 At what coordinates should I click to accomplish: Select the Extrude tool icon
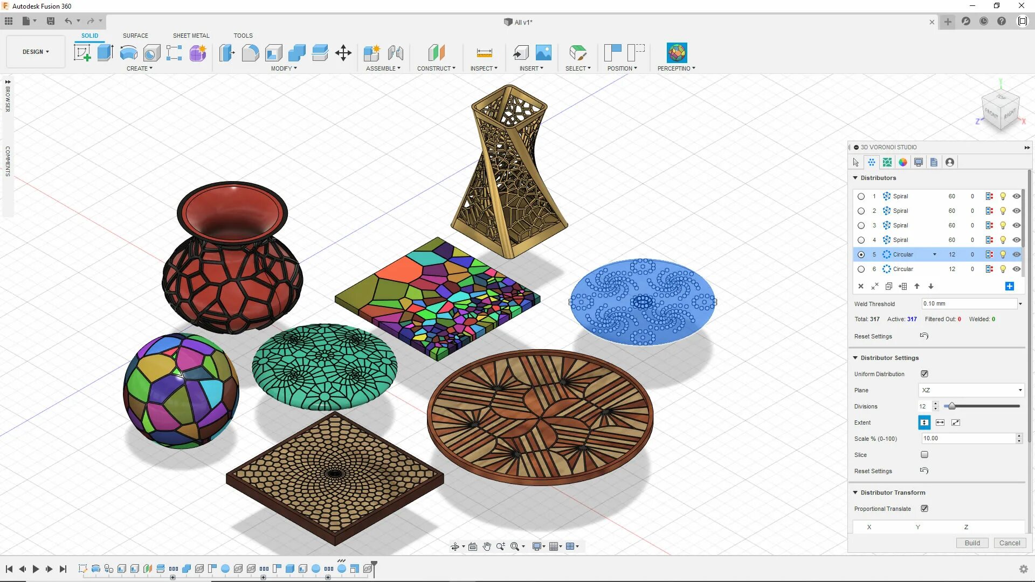(x=105, y=53)
